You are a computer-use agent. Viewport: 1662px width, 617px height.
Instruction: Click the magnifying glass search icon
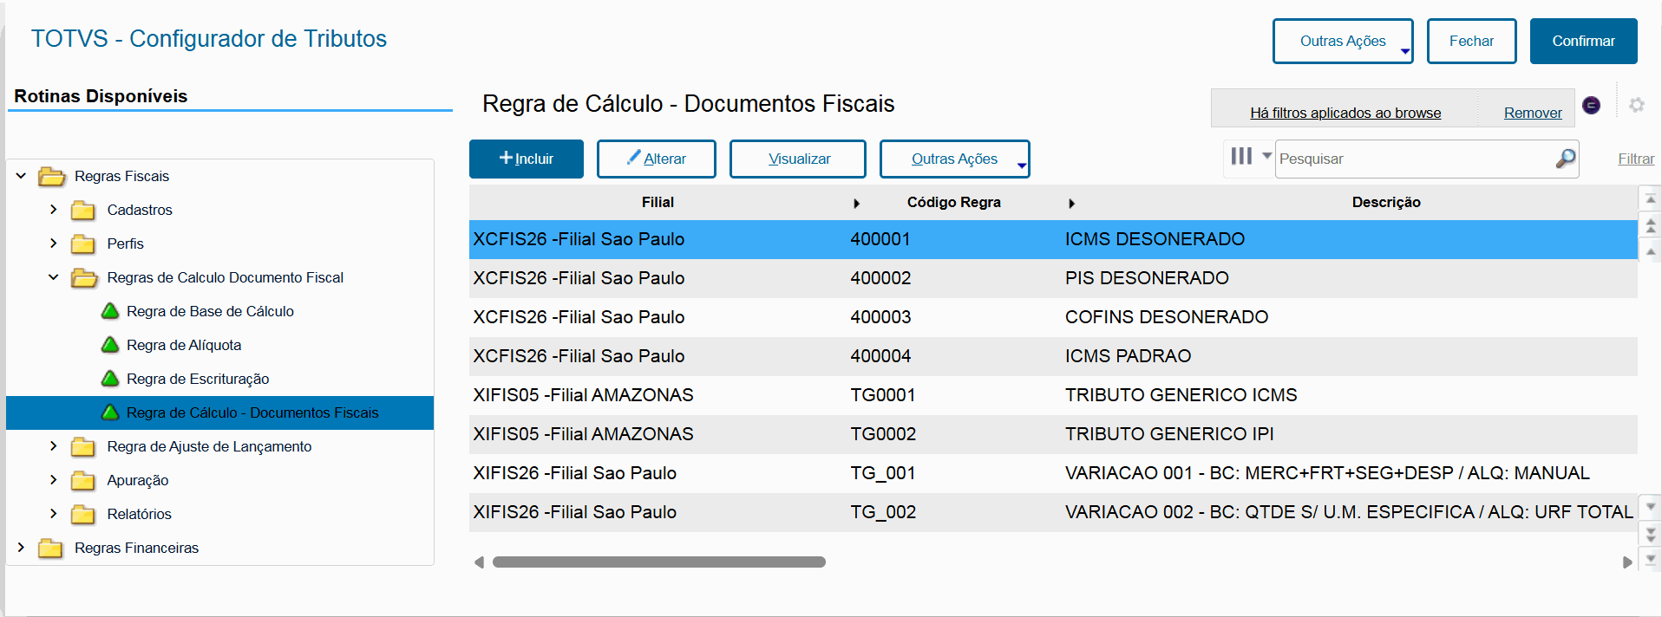coord(1565,159)
